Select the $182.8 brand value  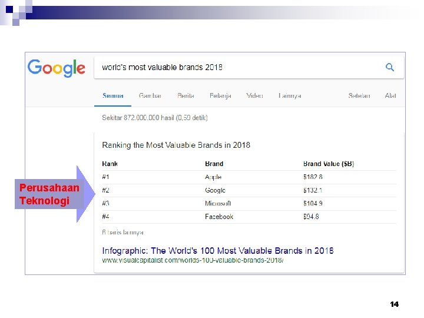point(313,177)
